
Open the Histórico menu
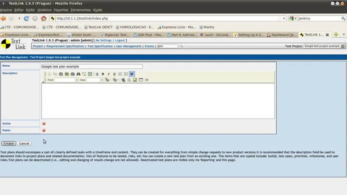pos(44,10)
